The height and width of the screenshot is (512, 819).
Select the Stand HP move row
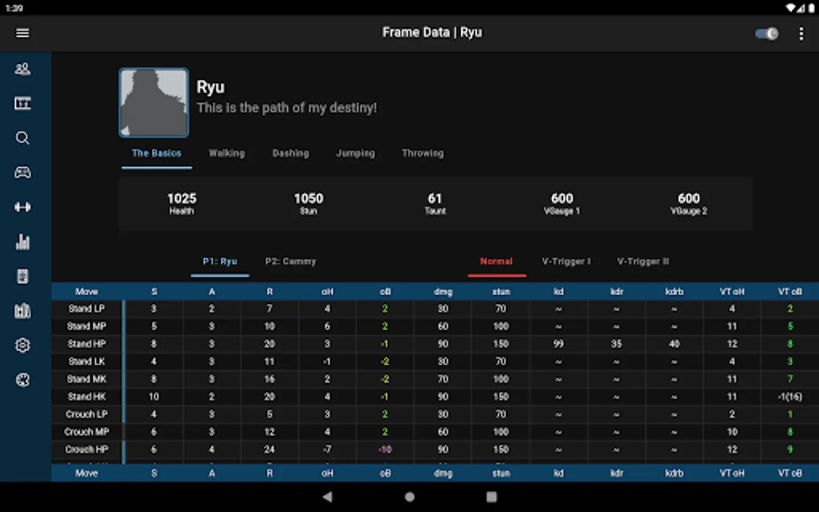tap(435, 344)
